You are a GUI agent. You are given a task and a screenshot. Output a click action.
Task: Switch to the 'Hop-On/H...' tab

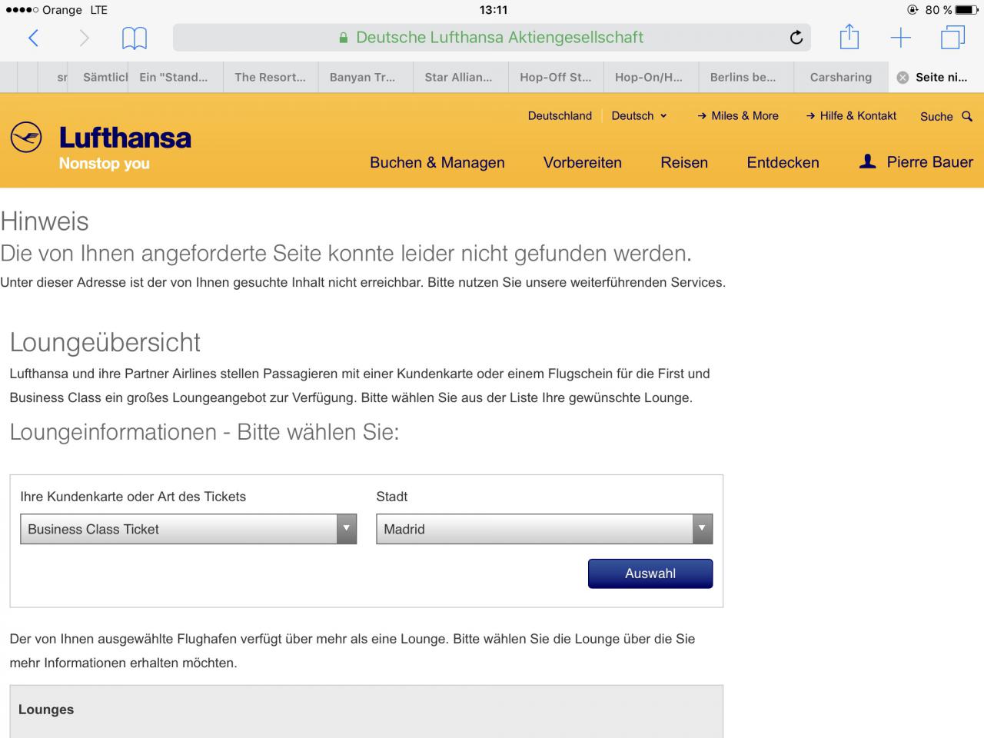click(x=651, y=77)
